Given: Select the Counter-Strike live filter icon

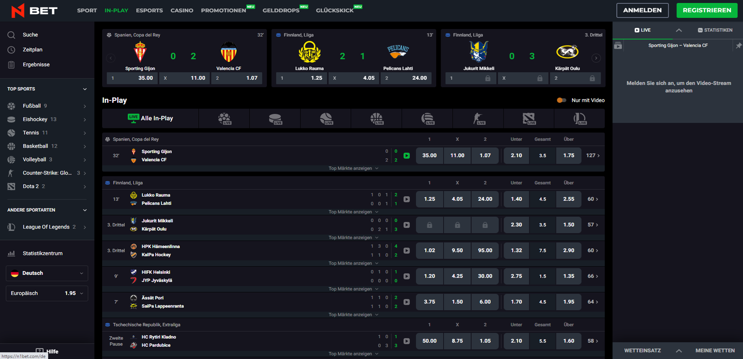Looking at the screenshot, I should [478, 119].
